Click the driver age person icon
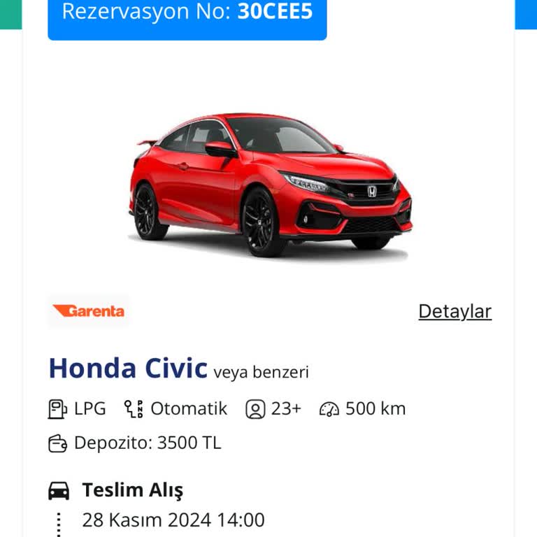537x537 pixels. pos(255,409)
